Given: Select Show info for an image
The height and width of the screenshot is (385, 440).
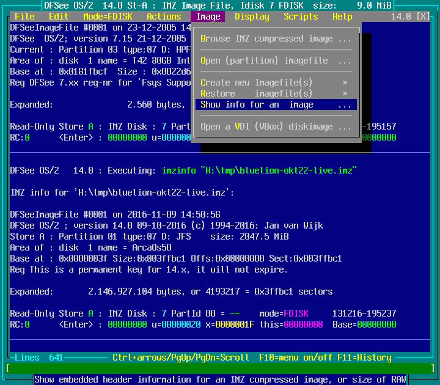Looking at the screenshot, I should 276,105.
